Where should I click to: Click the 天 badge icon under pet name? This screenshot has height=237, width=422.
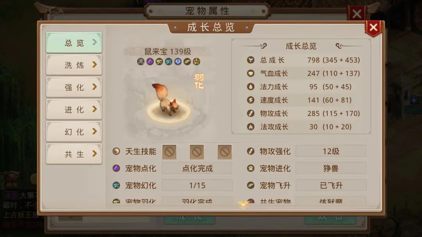click(x=141, y=62)
